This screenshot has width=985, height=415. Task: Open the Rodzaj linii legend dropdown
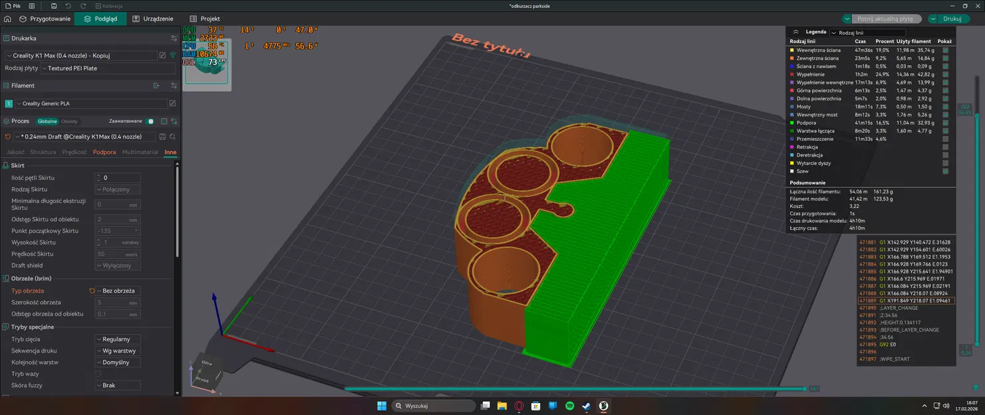point(867,33)
